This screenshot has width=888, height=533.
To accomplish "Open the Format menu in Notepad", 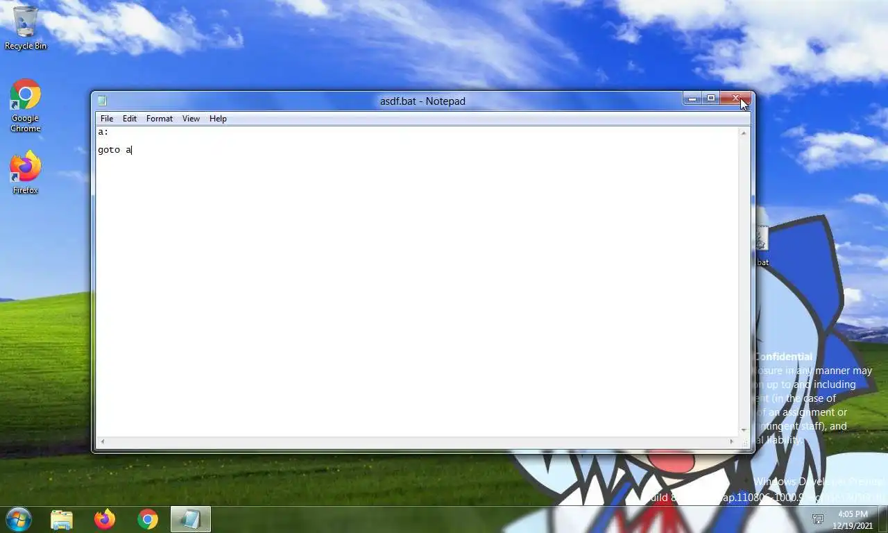I will coord(160,119).
